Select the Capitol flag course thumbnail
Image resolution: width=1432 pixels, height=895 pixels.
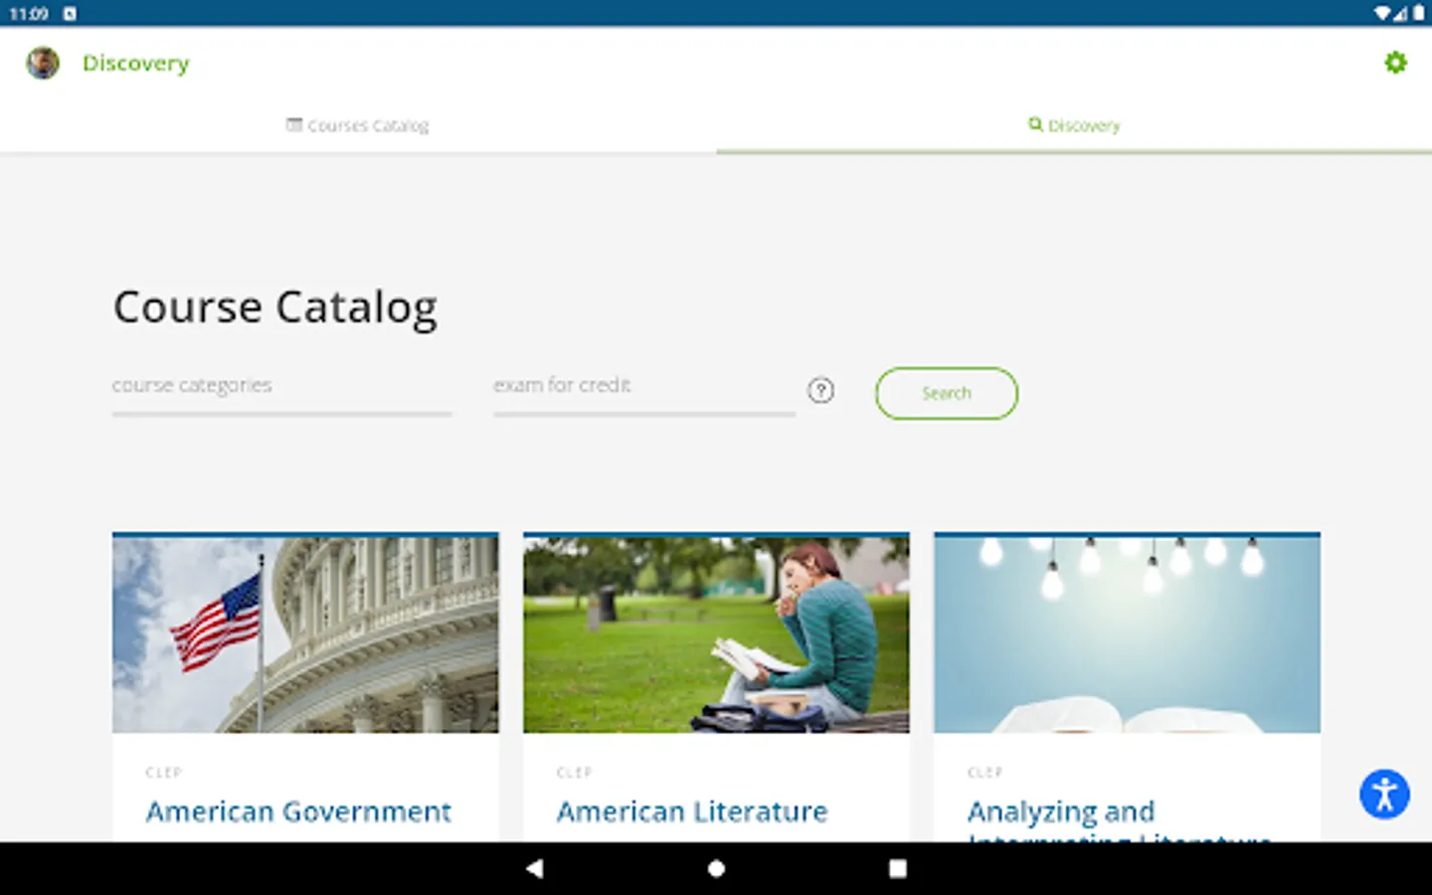pos(305,634)
